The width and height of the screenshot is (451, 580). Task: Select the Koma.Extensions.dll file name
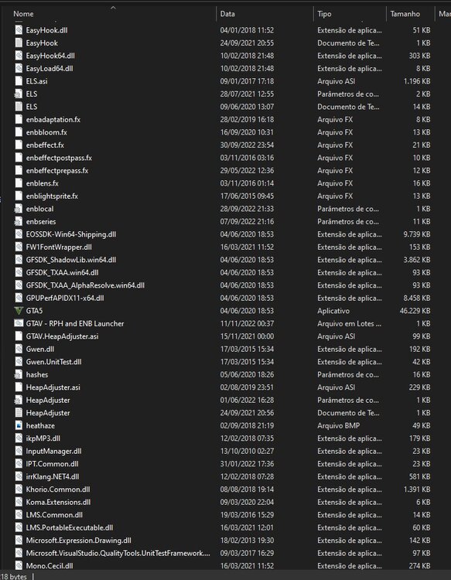58,502
